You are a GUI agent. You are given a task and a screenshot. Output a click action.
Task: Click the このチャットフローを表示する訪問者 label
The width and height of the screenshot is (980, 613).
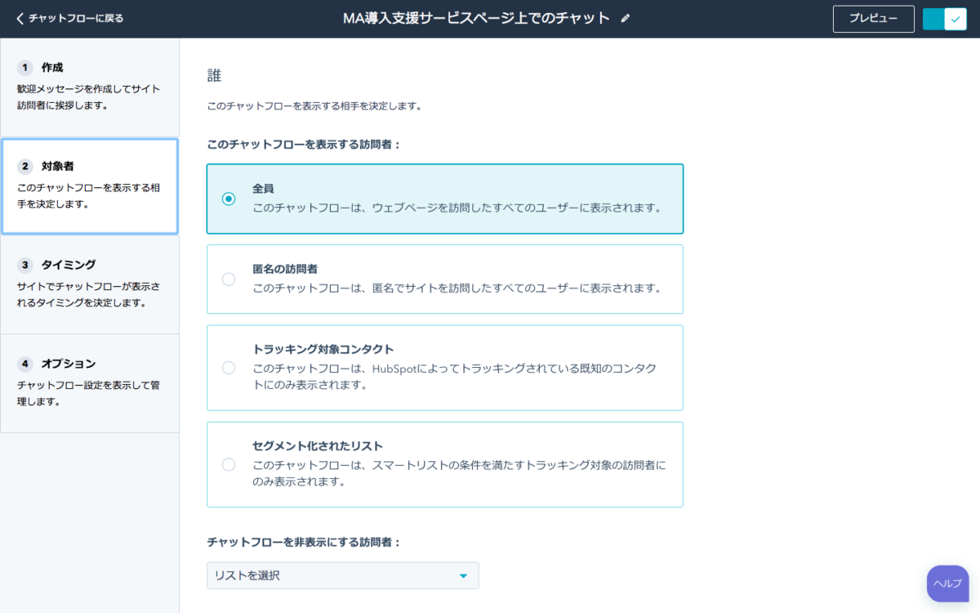point(304,144)
